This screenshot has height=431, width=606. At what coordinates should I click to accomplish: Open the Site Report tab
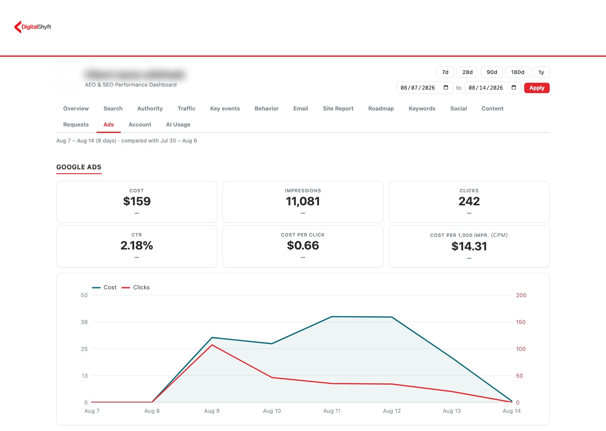point(338,109)
